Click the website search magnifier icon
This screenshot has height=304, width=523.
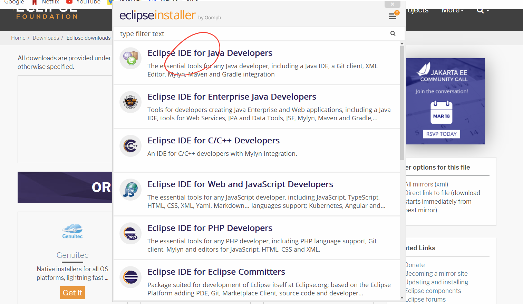[x=480, y=10]
